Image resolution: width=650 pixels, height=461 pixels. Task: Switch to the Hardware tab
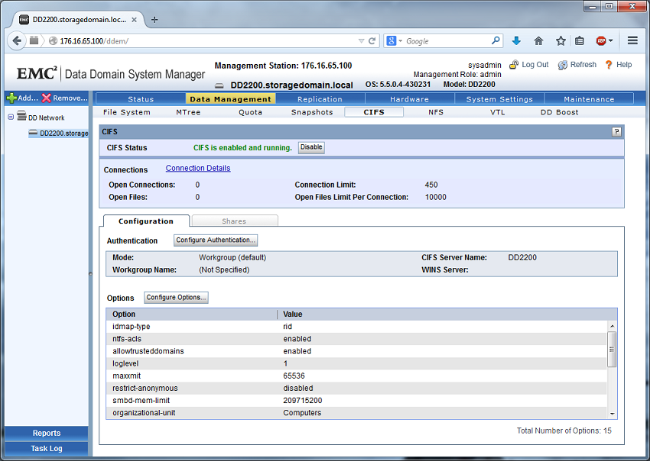[x=410, y=99]
